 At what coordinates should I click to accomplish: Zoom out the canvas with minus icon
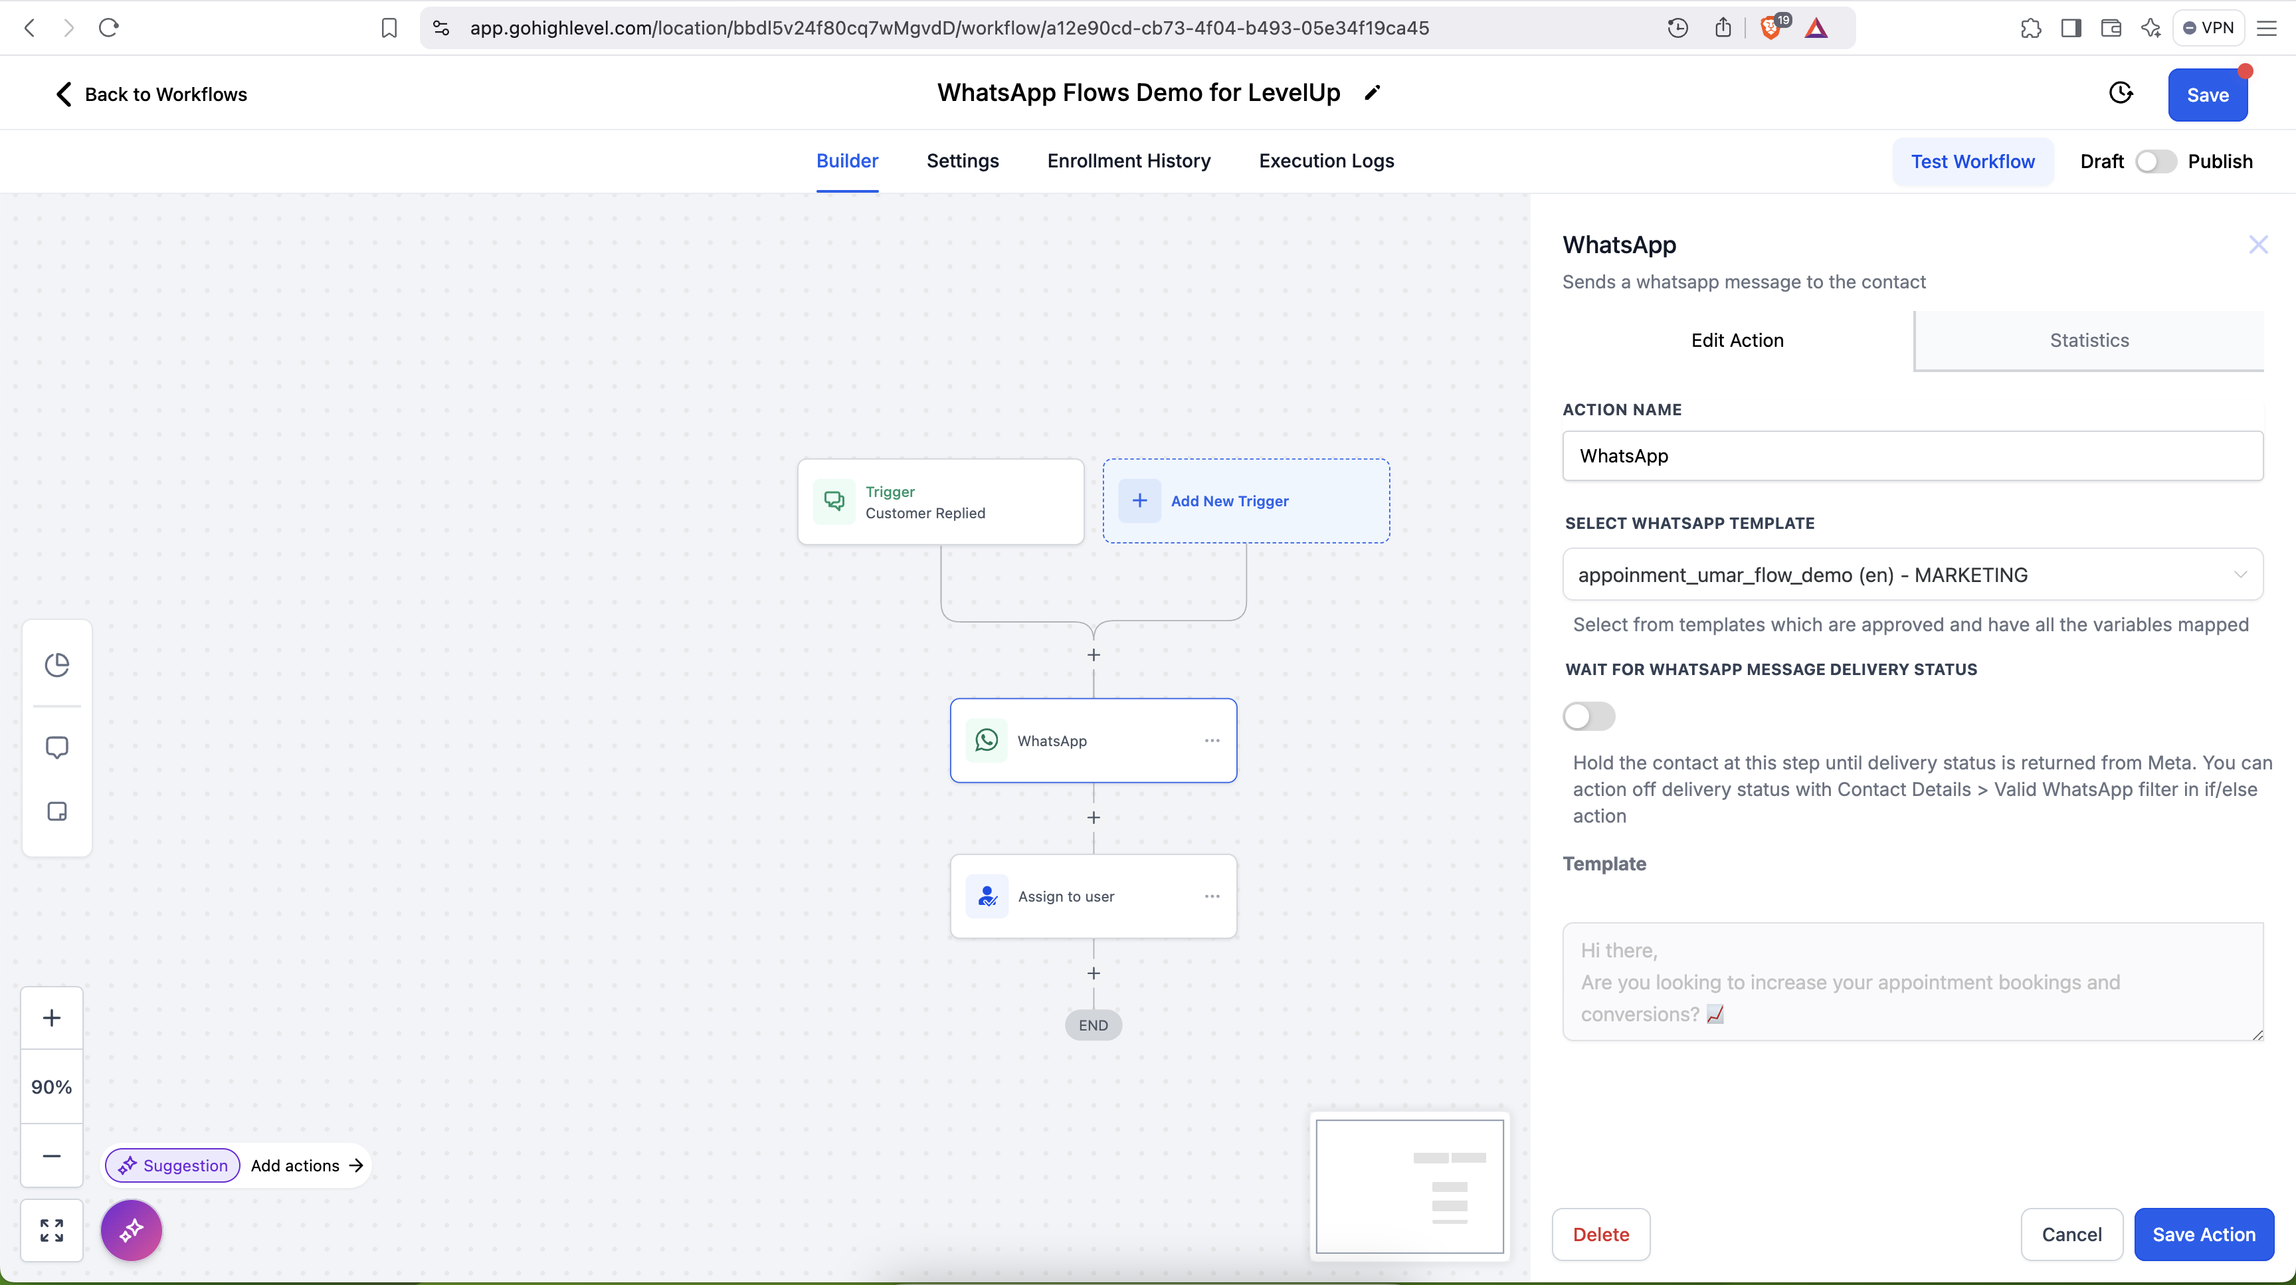coord(52,1156)
